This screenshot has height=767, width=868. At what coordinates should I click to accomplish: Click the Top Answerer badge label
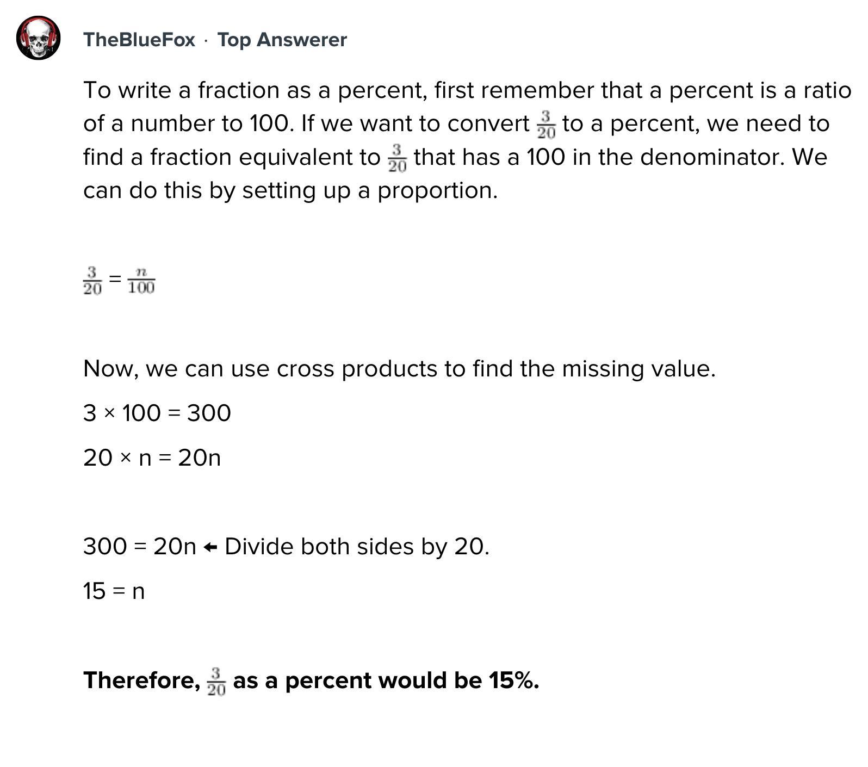[282, 40]
